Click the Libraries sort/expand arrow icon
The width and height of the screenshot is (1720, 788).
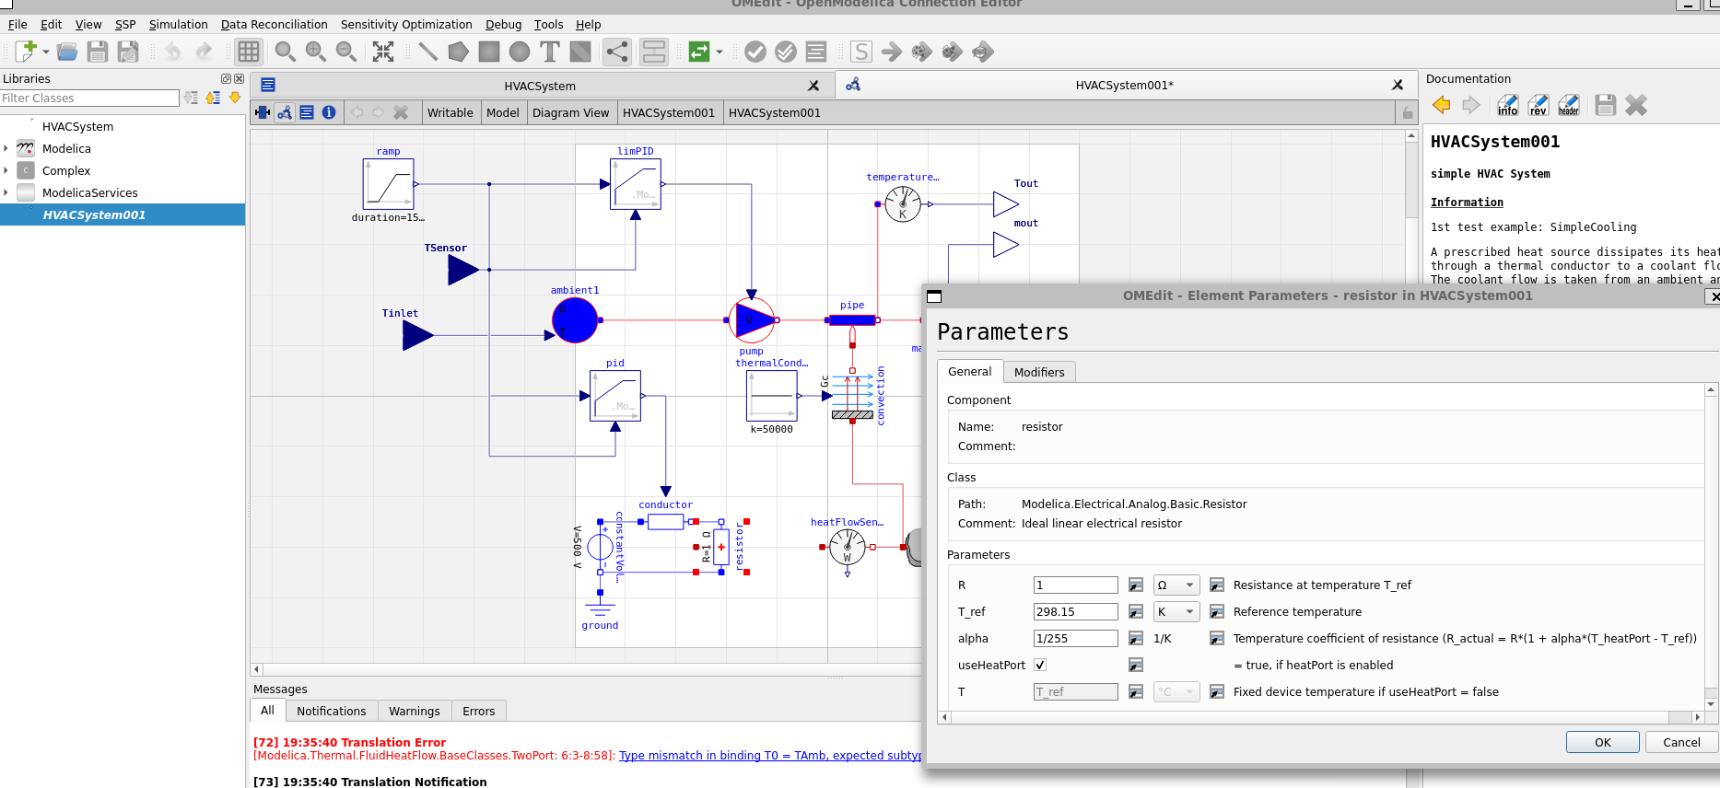(x=213, y=98)
